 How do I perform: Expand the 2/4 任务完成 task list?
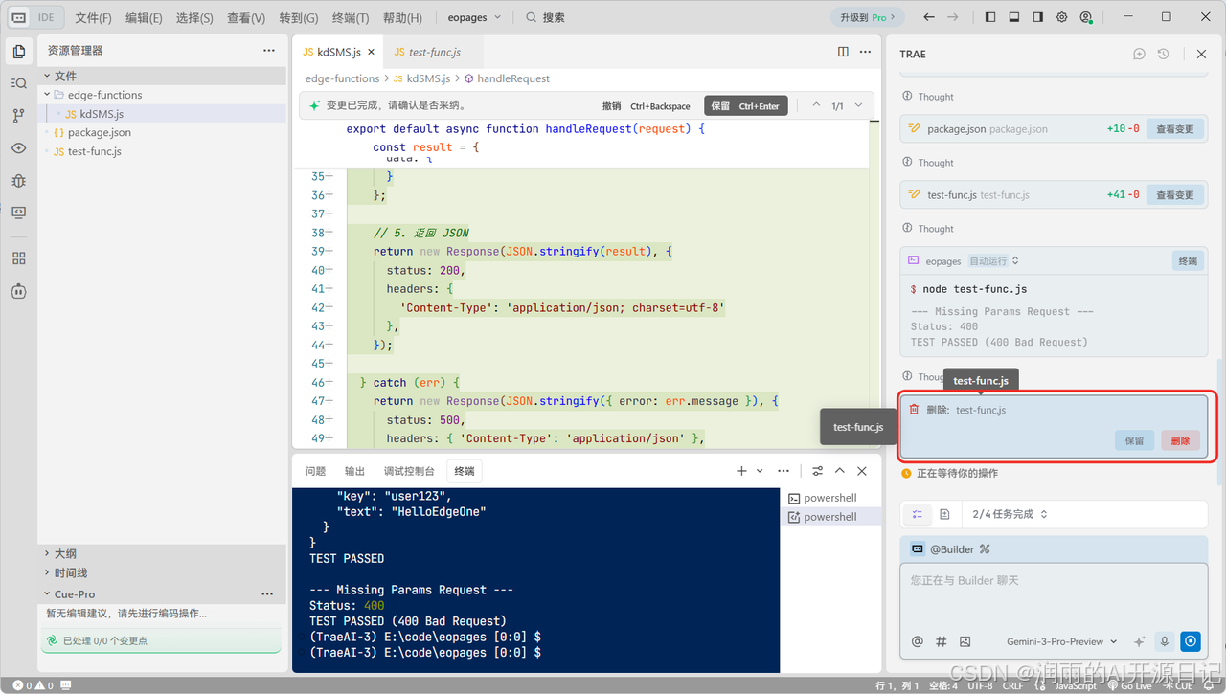pyautogui.click(x=1010, y=514)
